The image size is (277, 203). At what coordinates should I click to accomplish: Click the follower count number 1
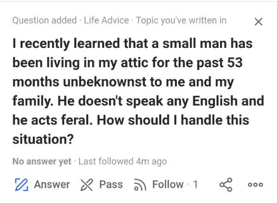point(195,185)
